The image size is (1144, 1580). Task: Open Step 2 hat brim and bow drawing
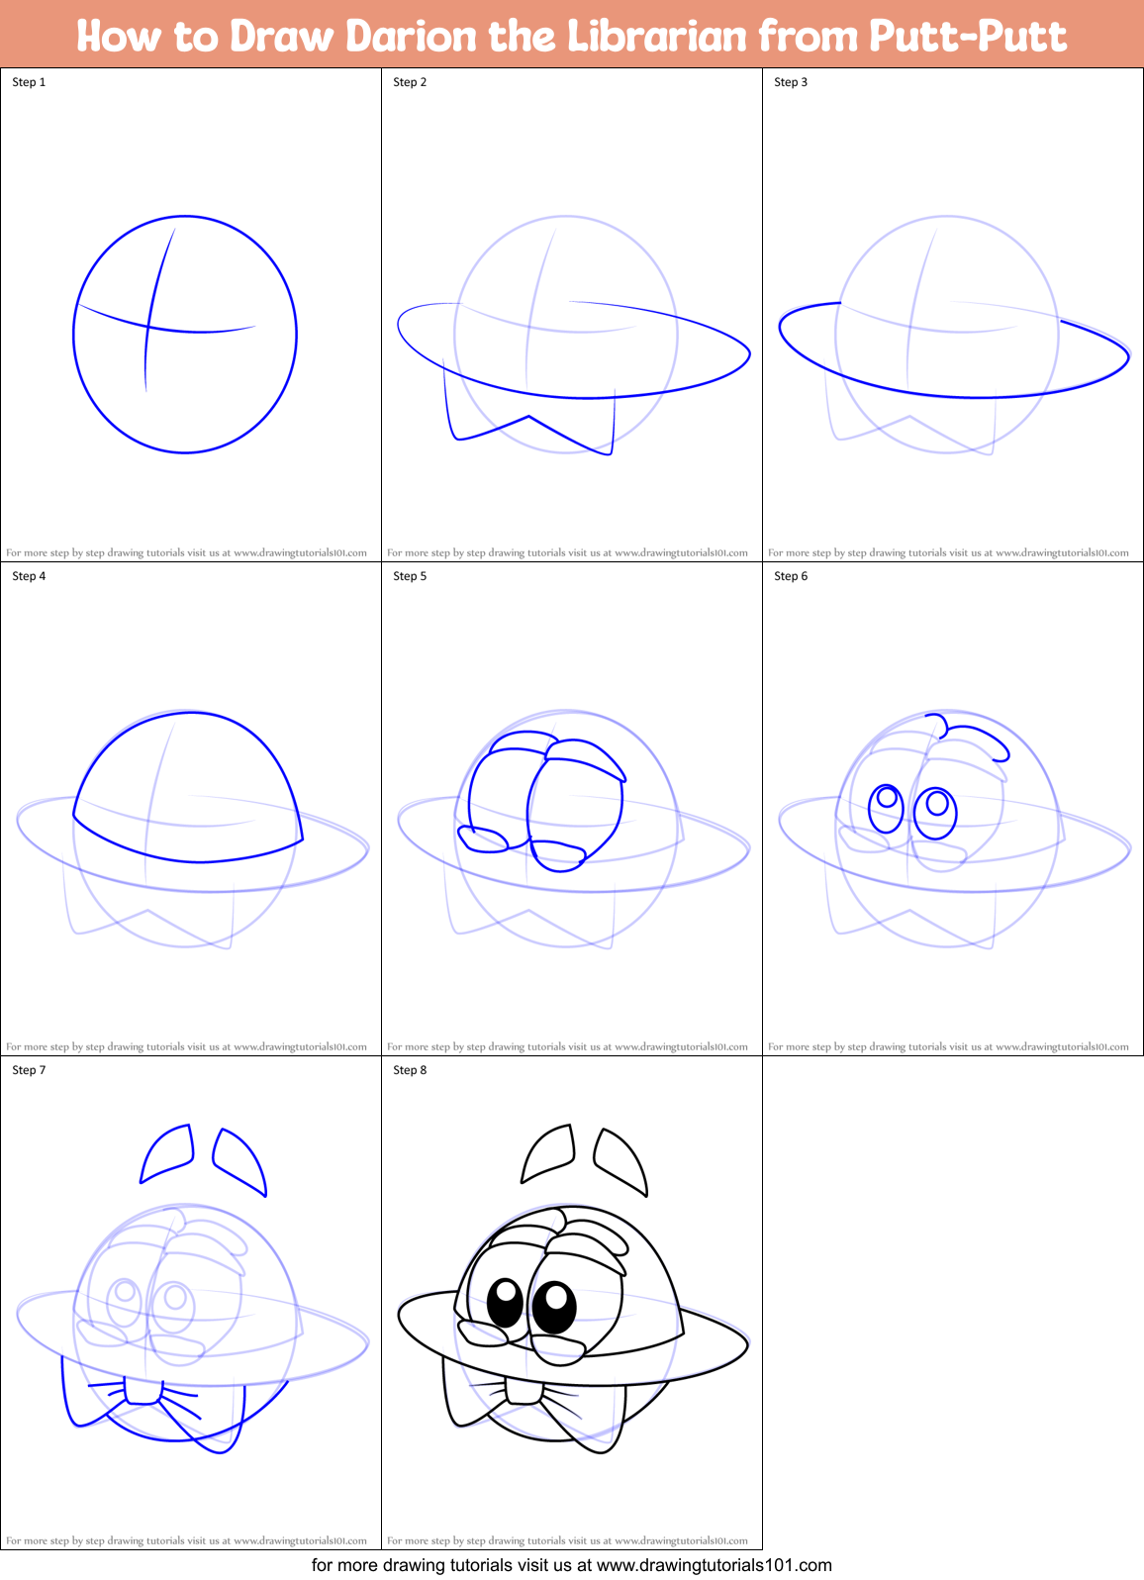(x=573, y=335)
